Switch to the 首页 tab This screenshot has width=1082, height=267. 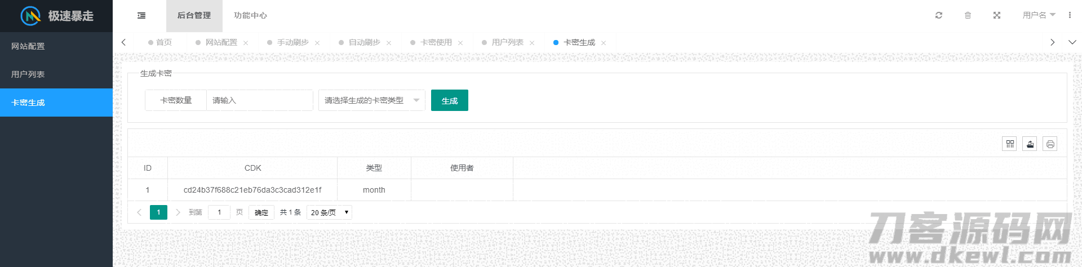161,42
